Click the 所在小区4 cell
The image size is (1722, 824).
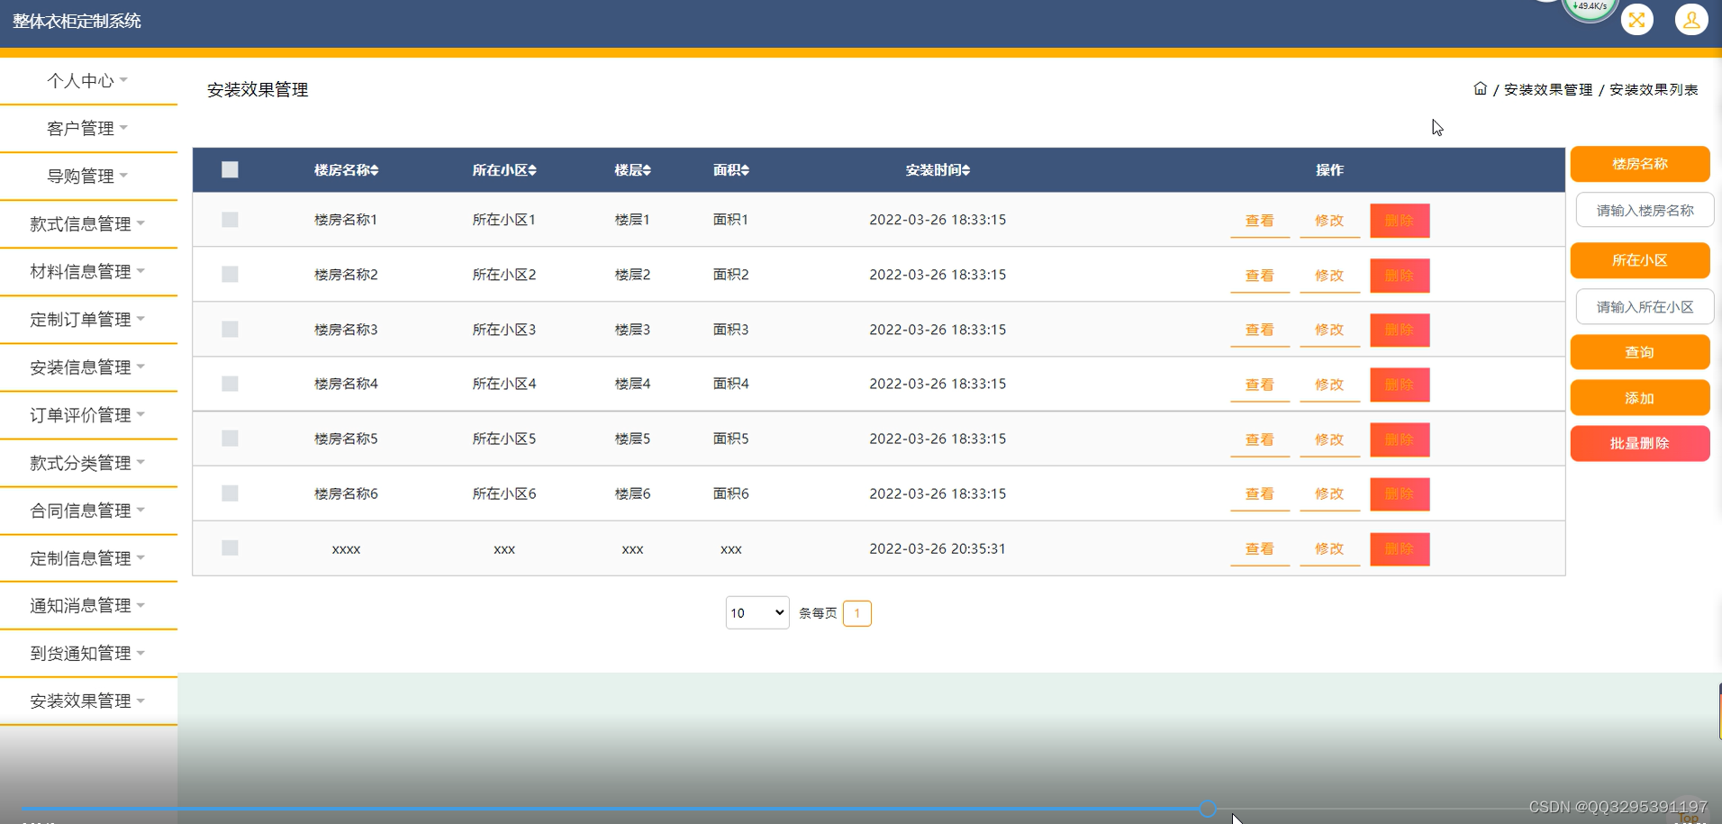click(504, 384)
